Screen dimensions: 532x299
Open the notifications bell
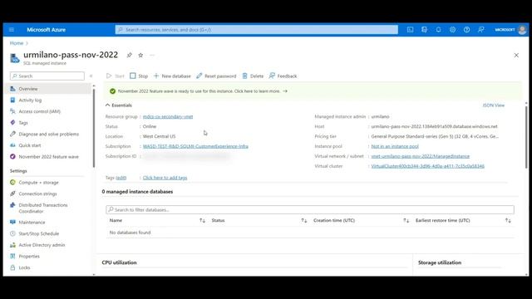tap(438, 30)
